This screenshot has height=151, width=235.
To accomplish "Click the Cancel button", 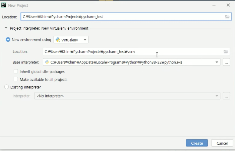I will coord(222,143).
